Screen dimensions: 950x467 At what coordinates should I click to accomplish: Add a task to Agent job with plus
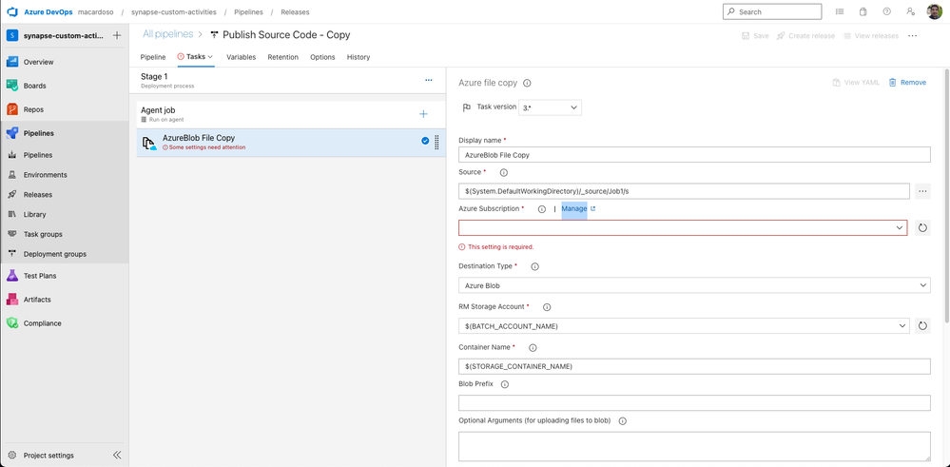coord(423,114)
